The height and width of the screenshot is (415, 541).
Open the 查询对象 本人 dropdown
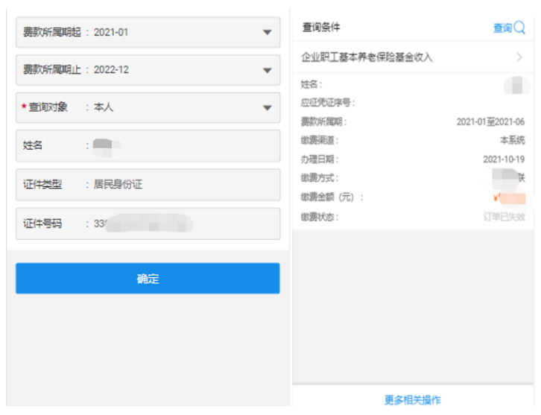click(148, 107)
